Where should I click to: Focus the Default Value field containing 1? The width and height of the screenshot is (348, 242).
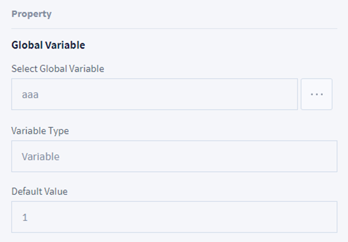pyautogui.click(x=174, y=217)
